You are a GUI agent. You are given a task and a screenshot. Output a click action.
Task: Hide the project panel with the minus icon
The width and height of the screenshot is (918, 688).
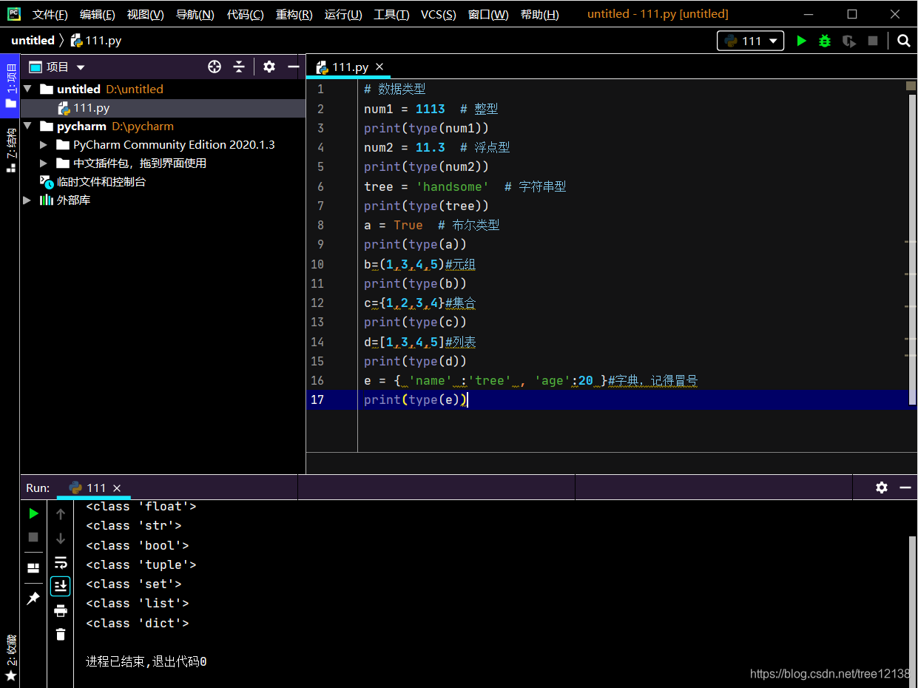(294, 67)
